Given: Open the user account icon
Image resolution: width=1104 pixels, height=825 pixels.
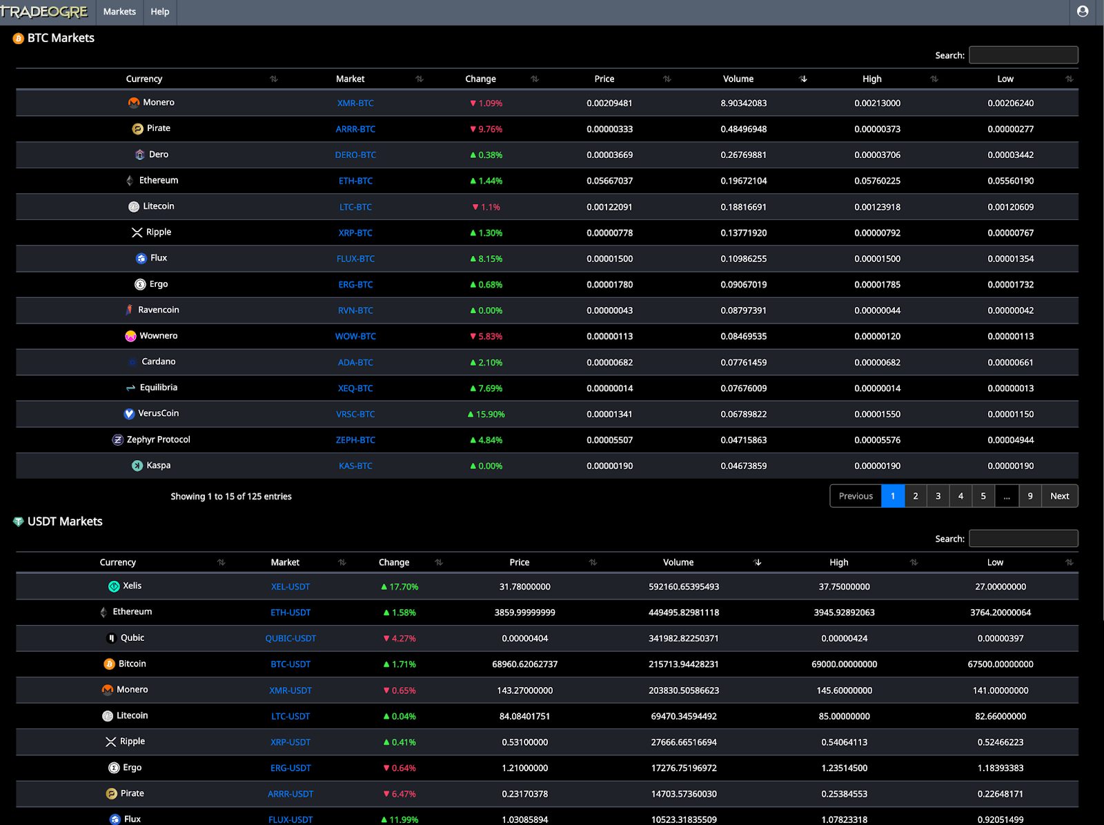Looking at the screenshot, I should 1083,11.
